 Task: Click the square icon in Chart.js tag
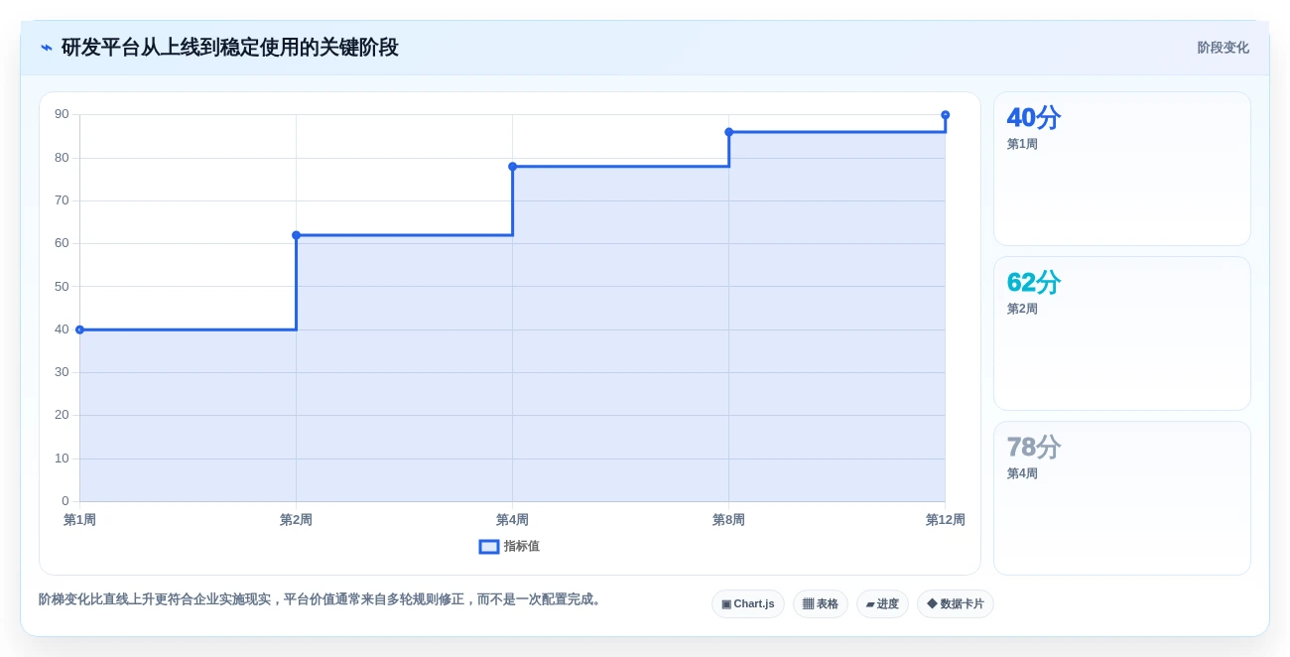(x=726, y=603)
